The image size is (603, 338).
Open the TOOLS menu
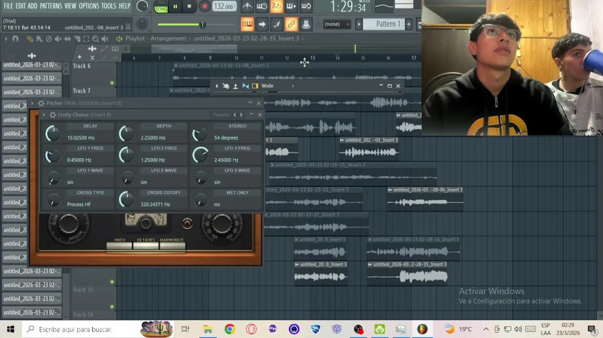click(108, 6)
